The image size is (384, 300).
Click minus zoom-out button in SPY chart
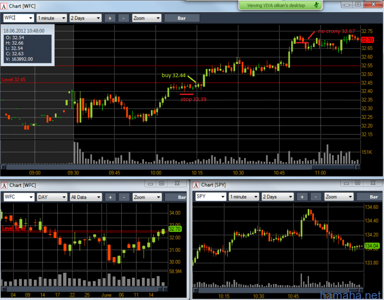[316, 197]
